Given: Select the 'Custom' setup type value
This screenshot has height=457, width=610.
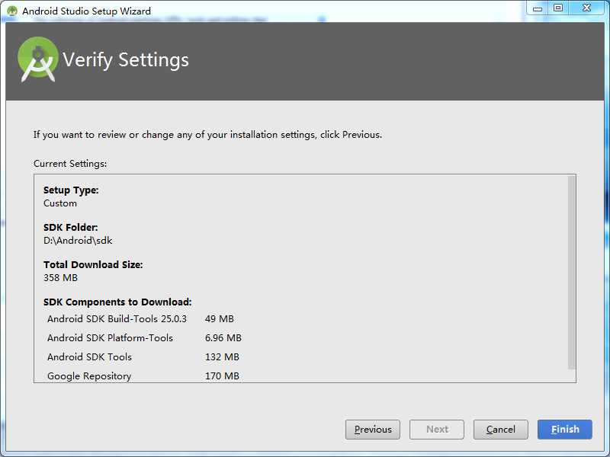Looking at the screenshot, I should pyautogui.click(x=60, y=203).
